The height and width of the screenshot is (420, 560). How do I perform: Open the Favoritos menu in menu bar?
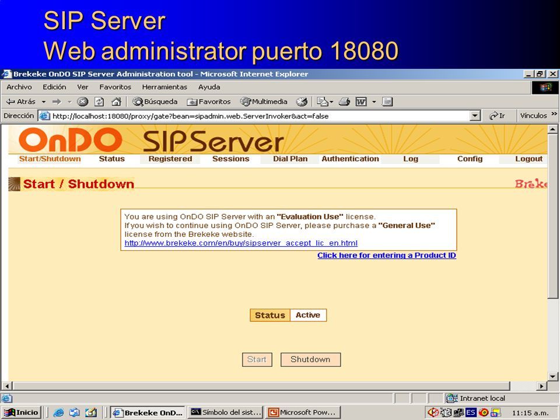[x=115, y=87]
